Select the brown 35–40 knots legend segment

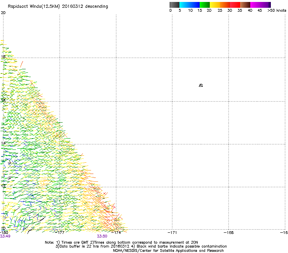tap(245, 5)
